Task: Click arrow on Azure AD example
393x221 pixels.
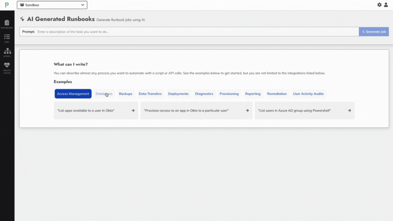Action: pyautogui.click(x=349, y=110)
